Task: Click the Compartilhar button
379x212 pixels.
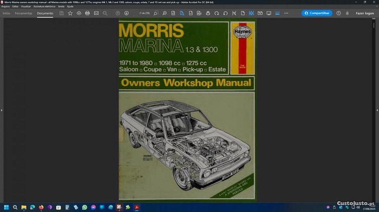Action: click(x=317, y=13)
